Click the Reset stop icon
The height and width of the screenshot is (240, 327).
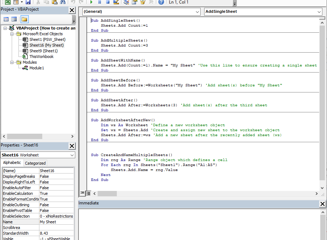pyautogui.click(x=108, y=2)
